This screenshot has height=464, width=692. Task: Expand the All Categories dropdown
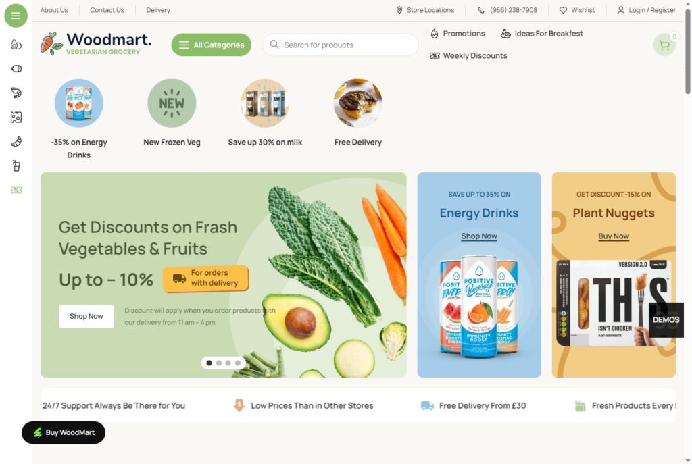(212, 45)
